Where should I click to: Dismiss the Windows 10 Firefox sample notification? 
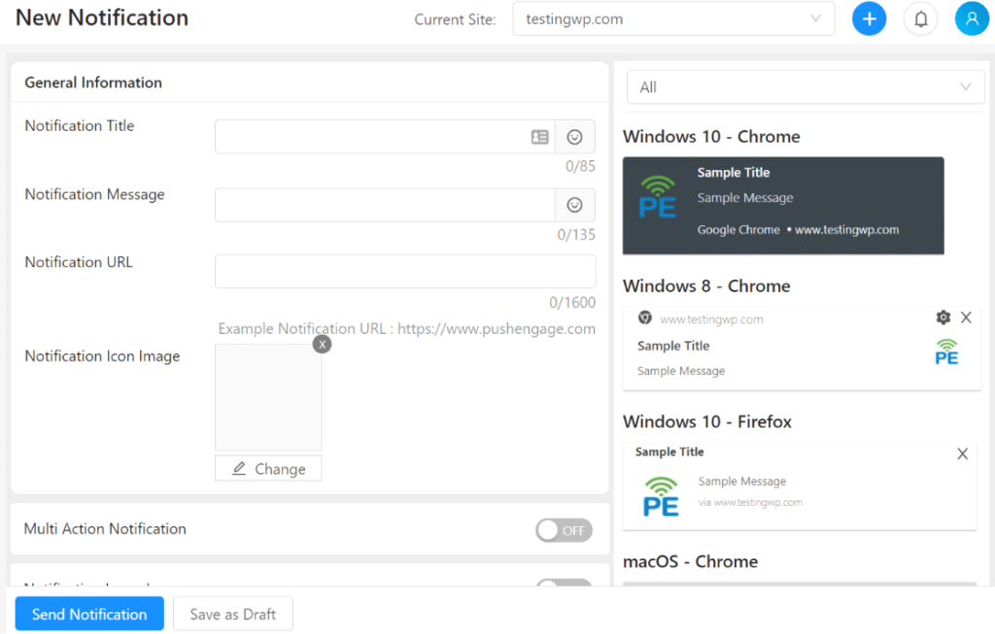[962, 452]
